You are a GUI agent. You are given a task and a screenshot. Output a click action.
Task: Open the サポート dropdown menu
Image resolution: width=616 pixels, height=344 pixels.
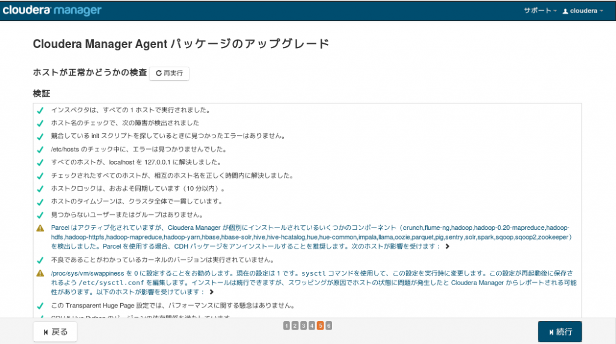[x=540, y=11]
